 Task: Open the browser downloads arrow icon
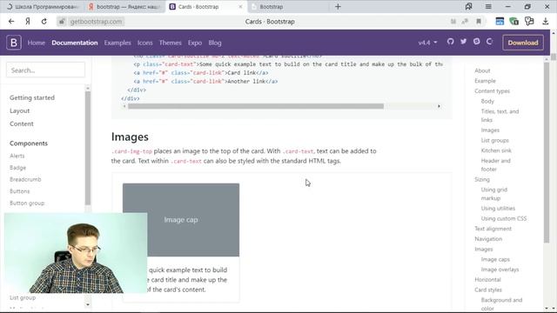pyautogui.click(x=546, y=21)
